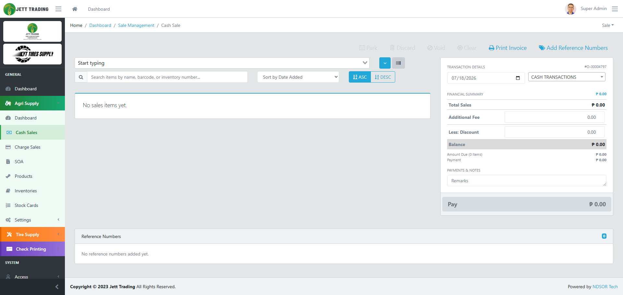
Task: Click the Additional Fee input
Action: pos(555,117)
